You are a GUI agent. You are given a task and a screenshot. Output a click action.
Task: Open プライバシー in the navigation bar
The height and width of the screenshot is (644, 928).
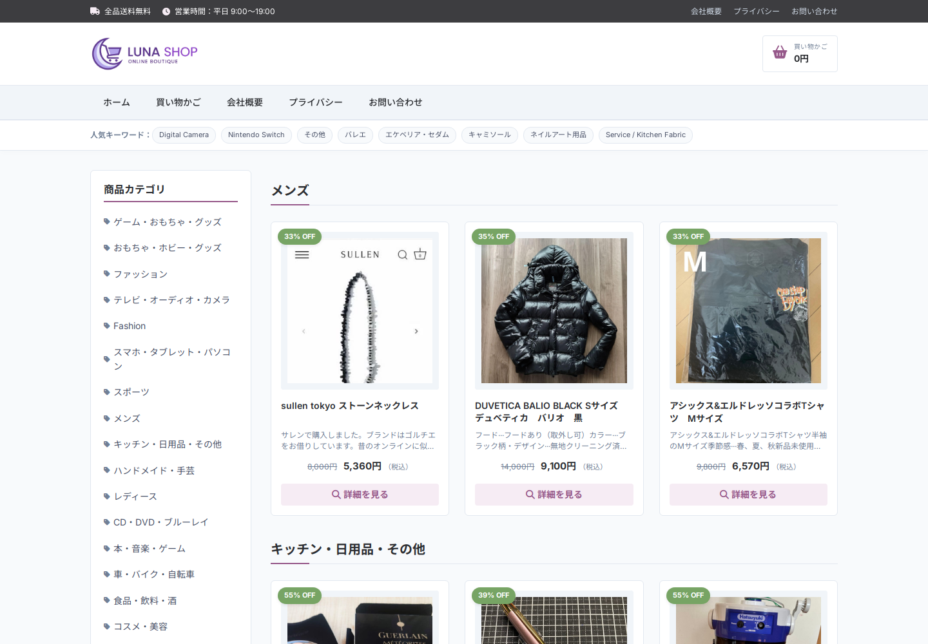coord(316,102)
